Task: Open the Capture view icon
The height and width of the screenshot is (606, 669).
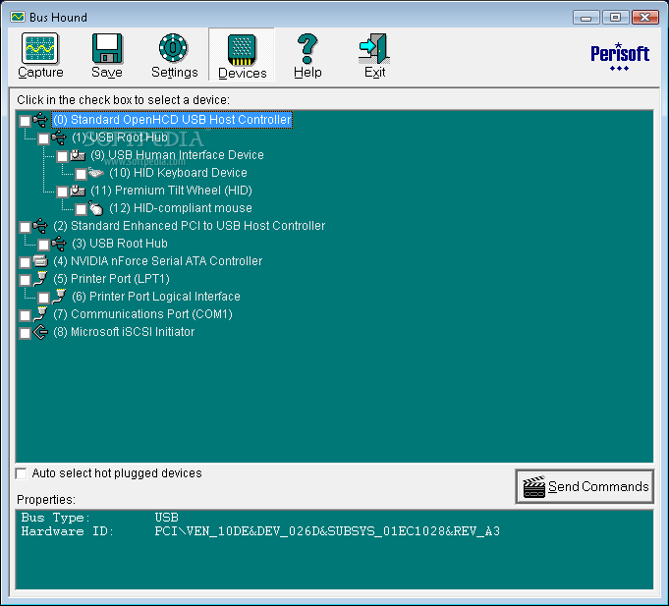Action: click(x=40, y=48)
